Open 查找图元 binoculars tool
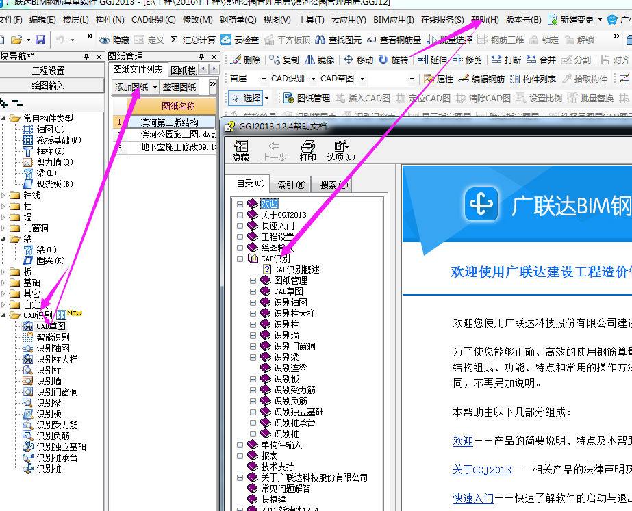 point(338,40)
